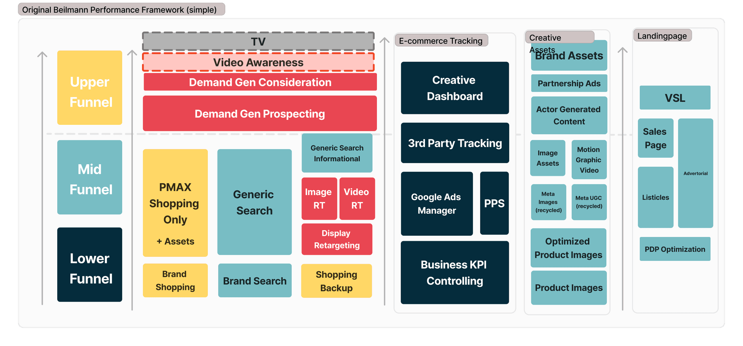Click the Business KPI Controlling block
Image resolution: width=743 pixels, height=346 pixels.
pyautogui.click(x=455, y=273)
